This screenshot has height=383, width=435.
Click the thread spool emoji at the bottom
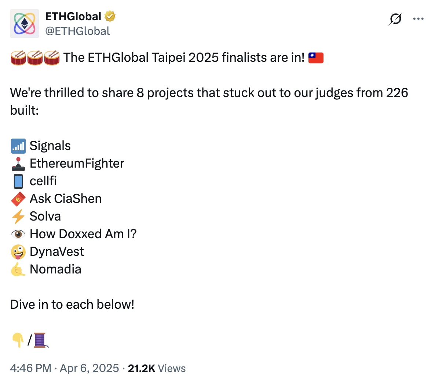pyautogui.click(x=40, y=340)
